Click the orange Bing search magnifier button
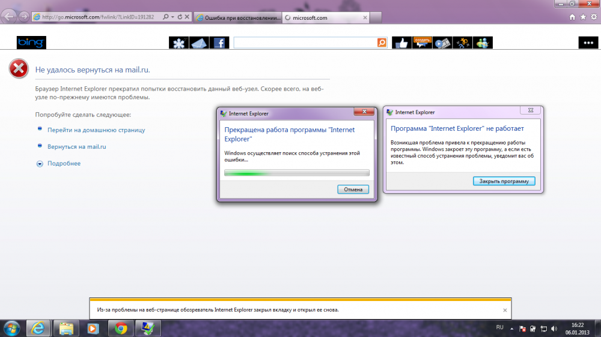This screenshot has width=601, height=337. point(382,43)
